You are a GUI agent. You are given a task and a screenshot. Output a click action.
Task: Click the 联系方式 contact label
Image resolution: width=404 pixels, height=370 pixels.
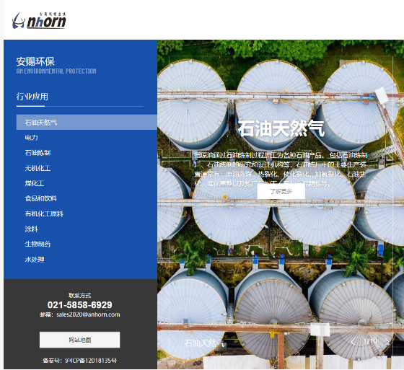click(x=79, y=295)
